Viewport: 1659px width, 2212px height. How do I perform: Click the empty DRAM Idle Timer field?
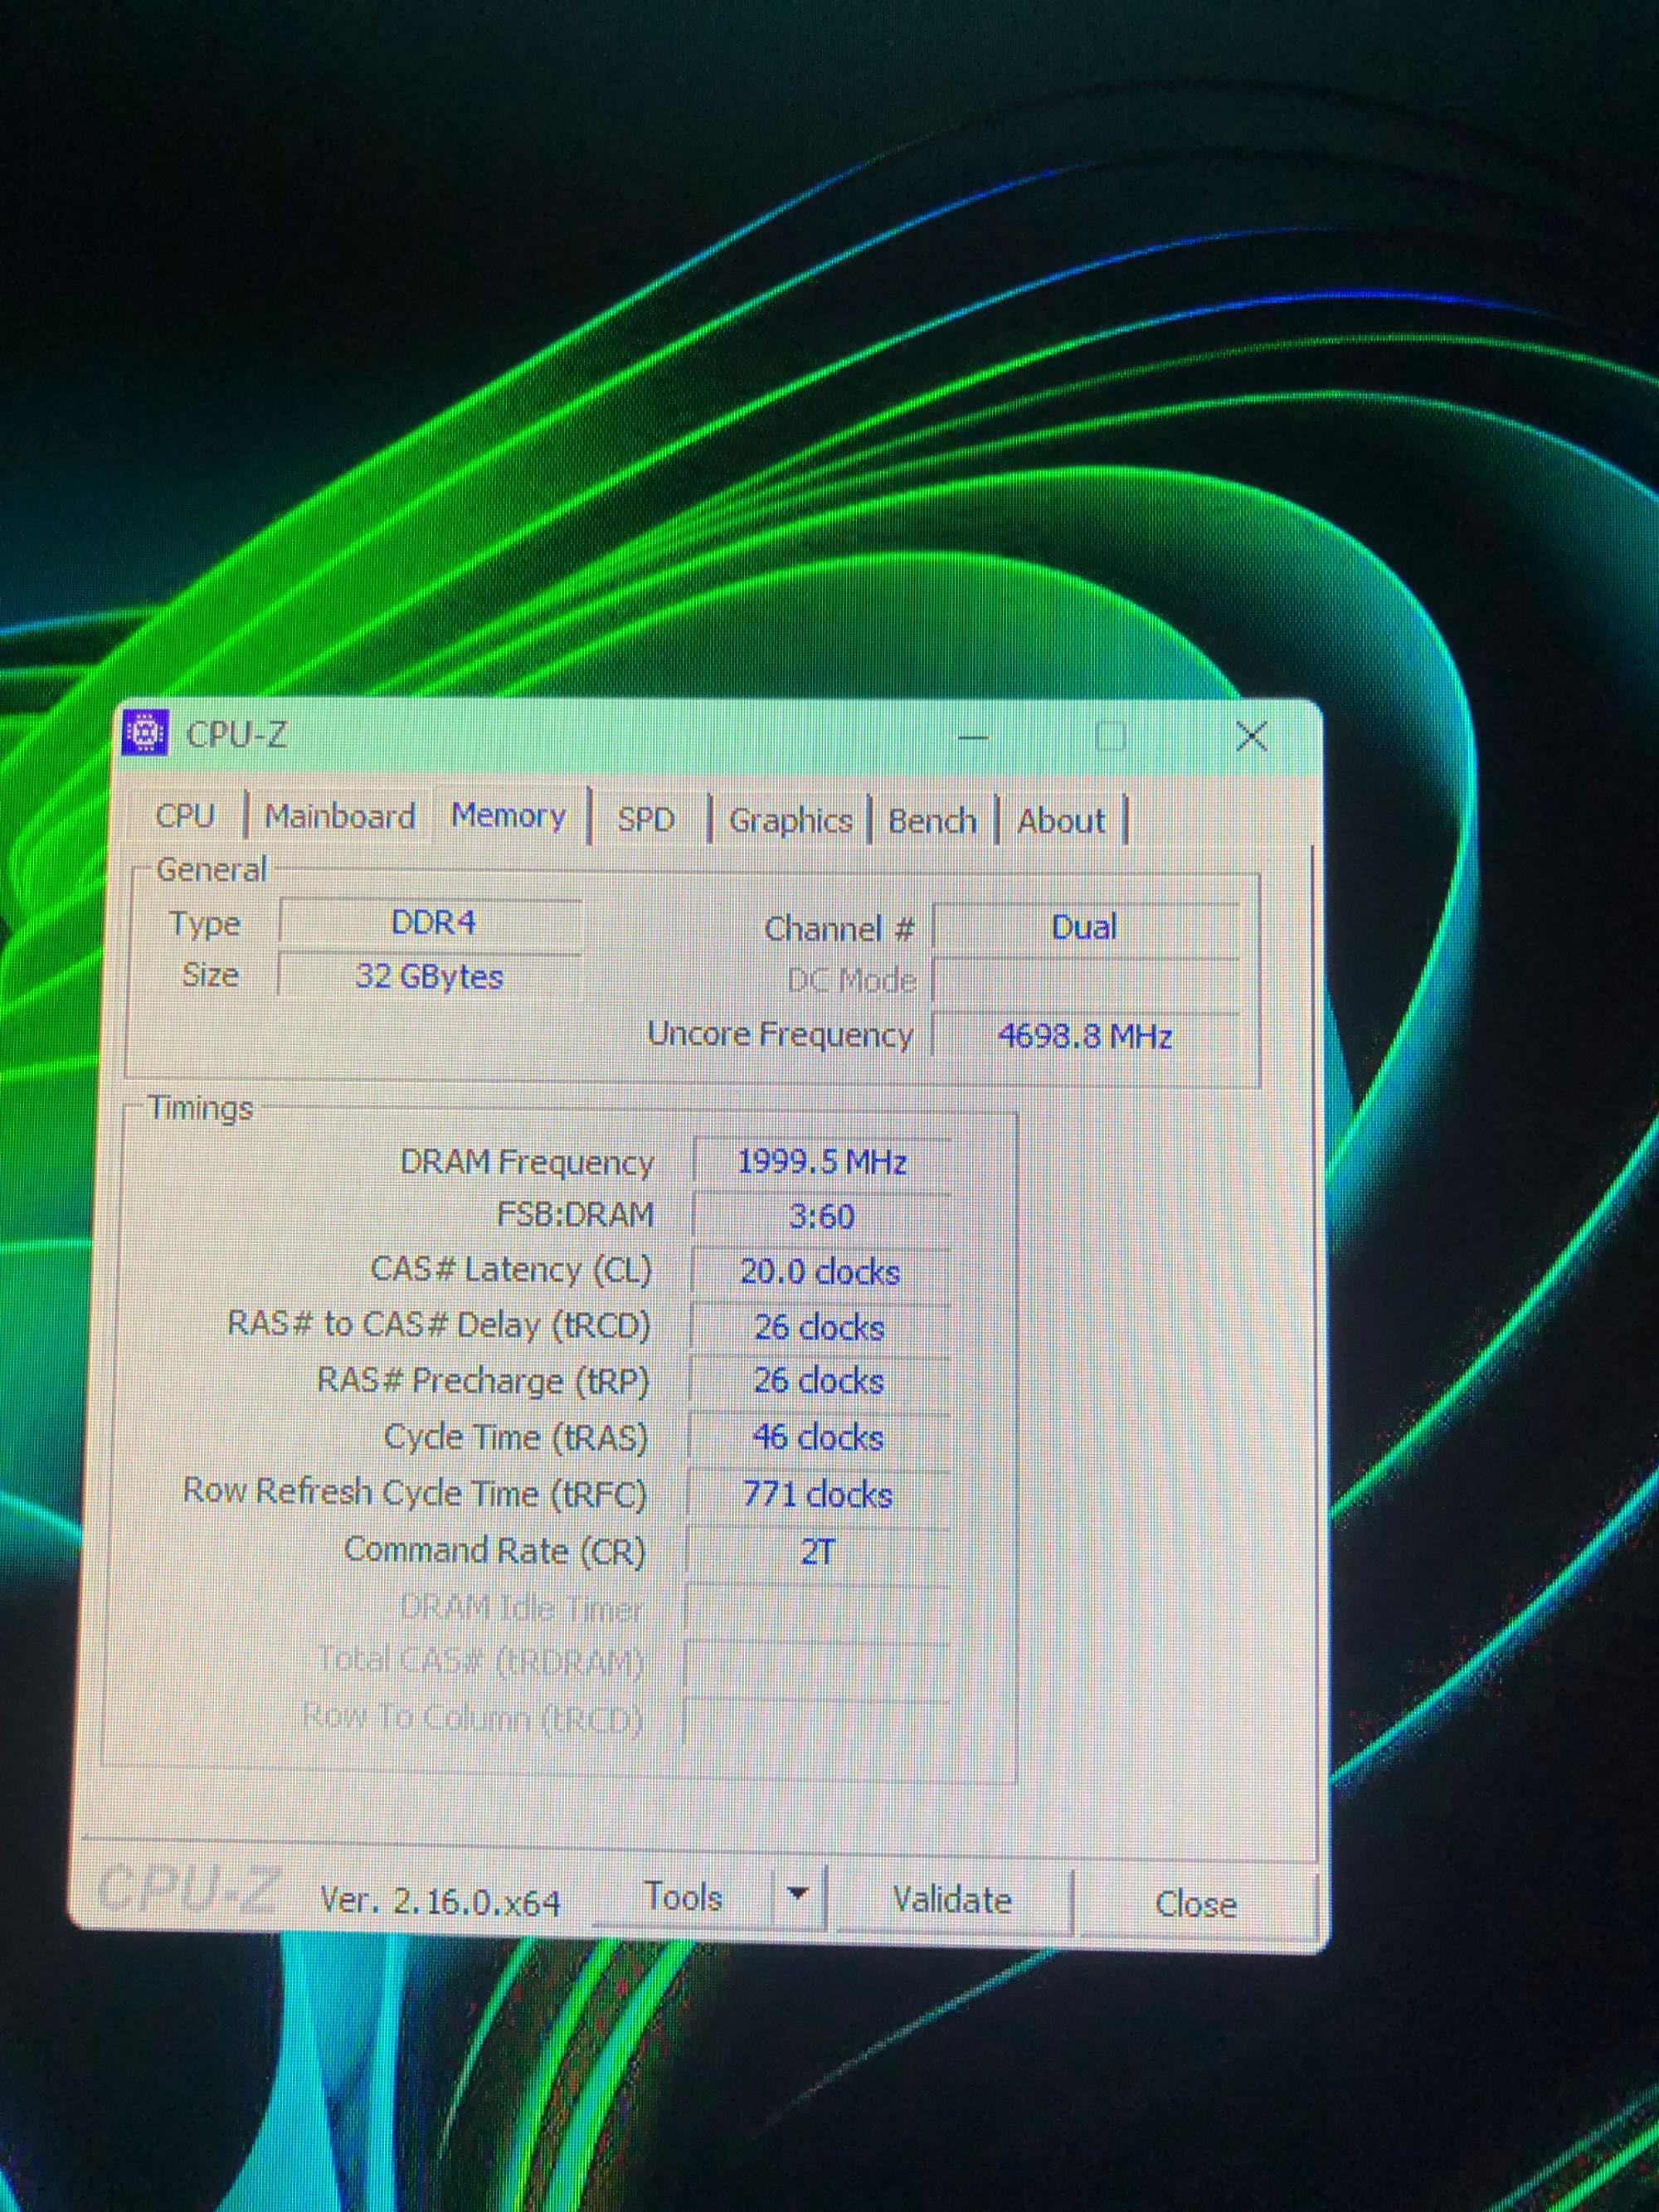816,1609
